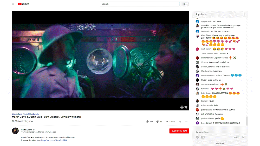
Task: Click Martin Garrix channel avatar
Action: tap(15, 131)
